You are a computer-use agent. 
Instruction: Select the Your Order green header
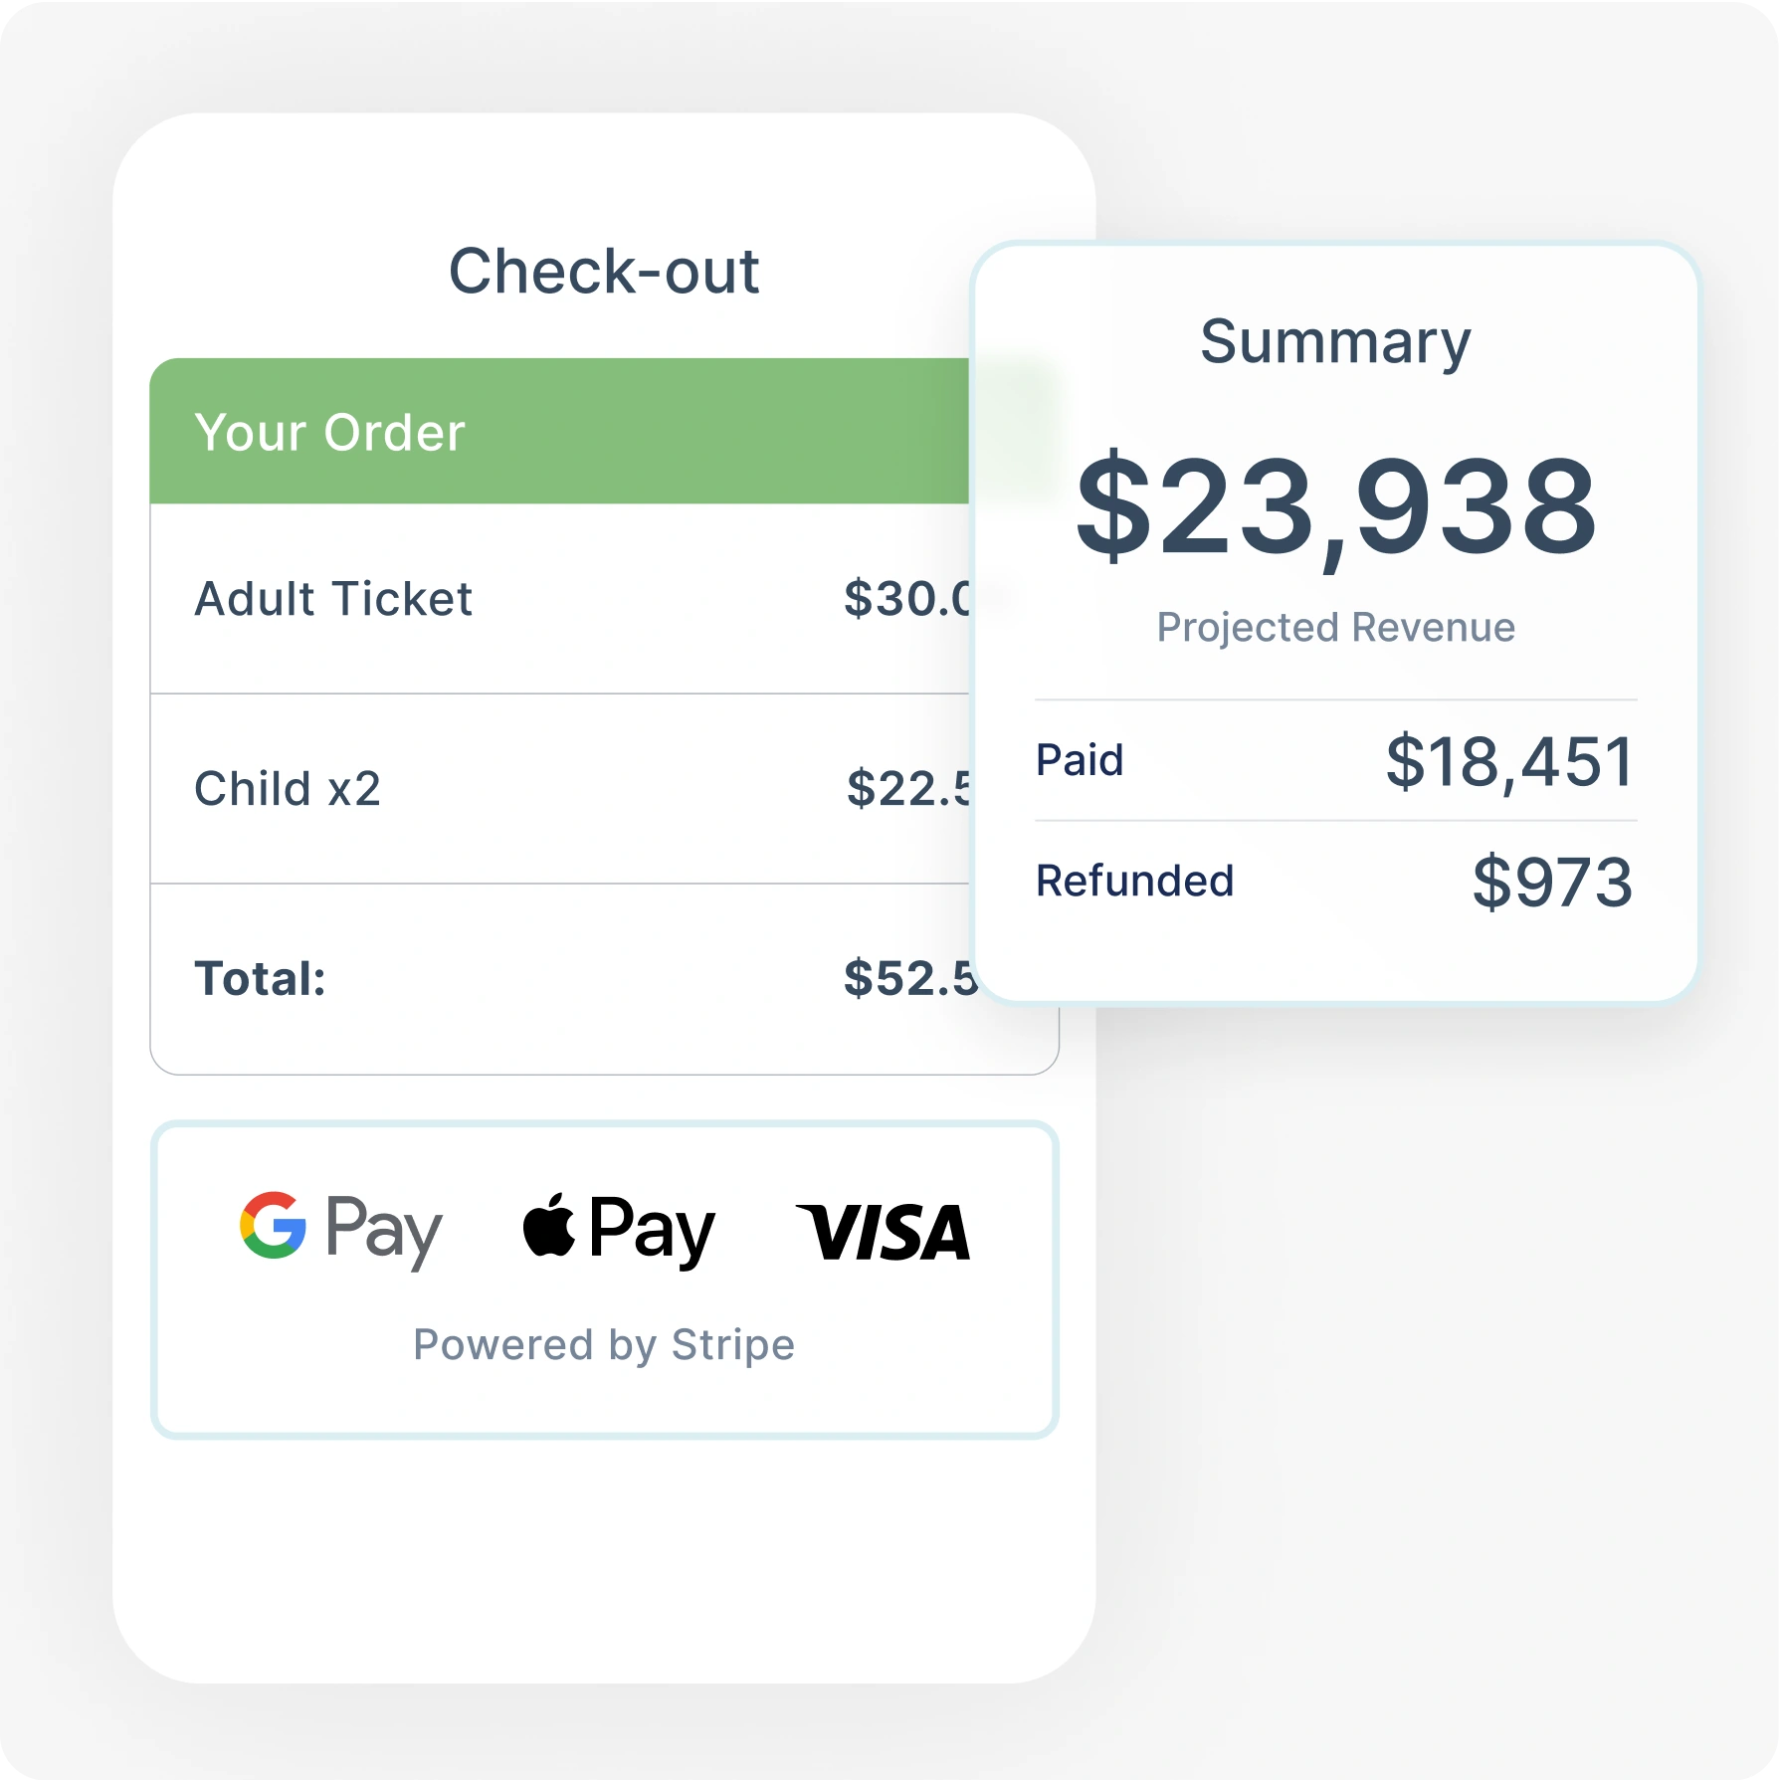(x=557, y=432)
